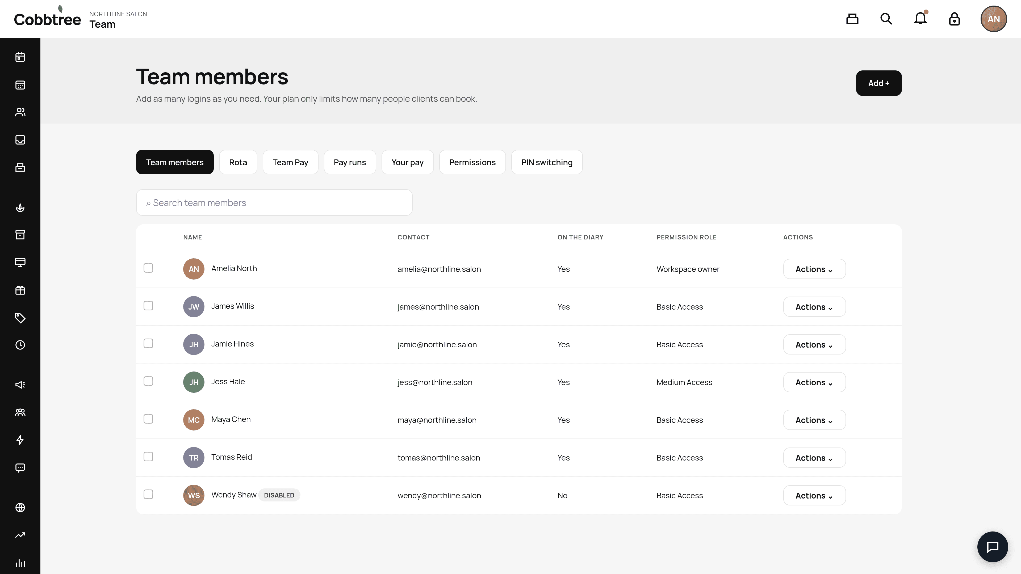The image size is (1021, 574).
Task: Open the Pay runs tab
Action: [350, 162]
